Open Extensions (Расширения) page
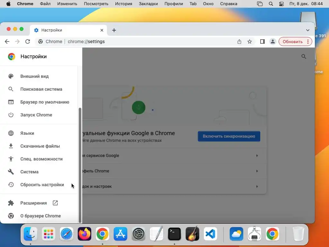Image resolution: width=329 pixels, height=247 pixels. (39, 203)
